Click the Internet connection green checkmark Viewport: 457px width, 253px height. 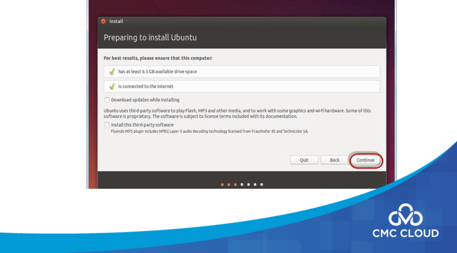112,87
